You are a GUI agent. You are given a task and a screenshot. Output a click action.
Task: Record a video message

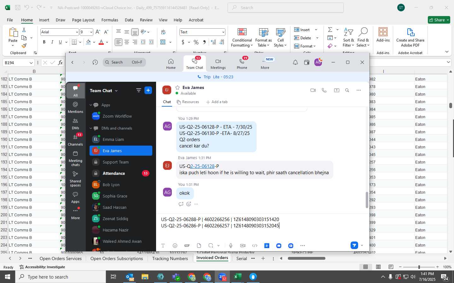(243, 246)
